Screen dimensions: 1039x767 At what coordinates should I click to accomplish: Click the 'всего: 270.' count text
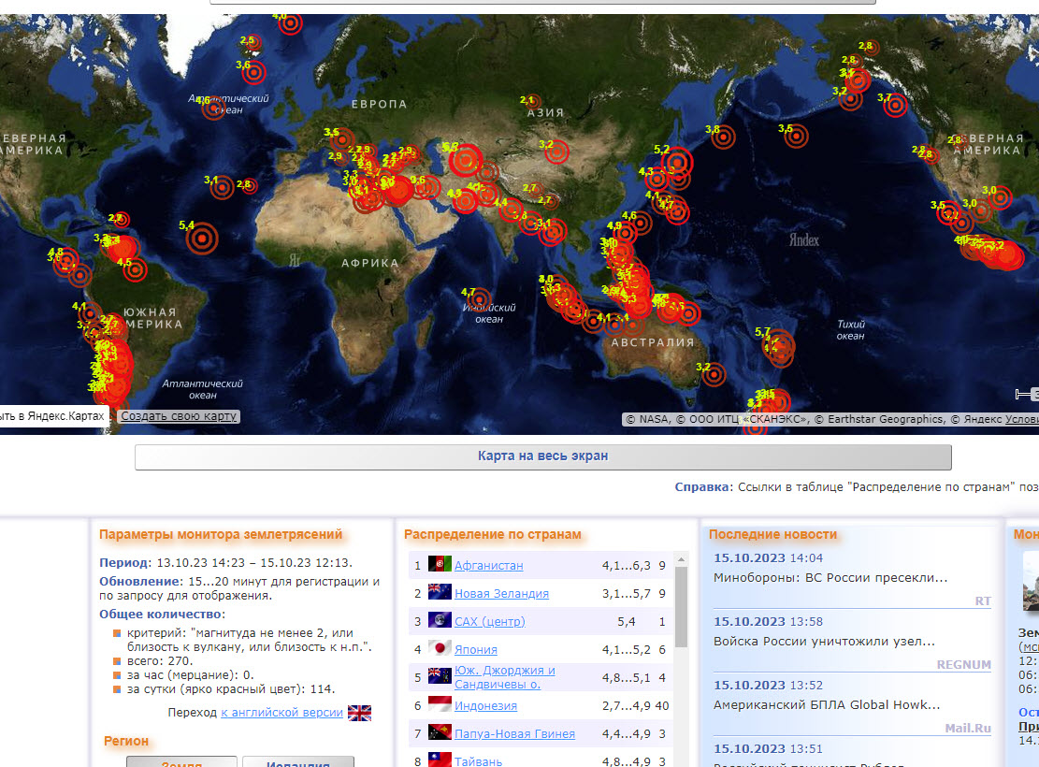160,661
